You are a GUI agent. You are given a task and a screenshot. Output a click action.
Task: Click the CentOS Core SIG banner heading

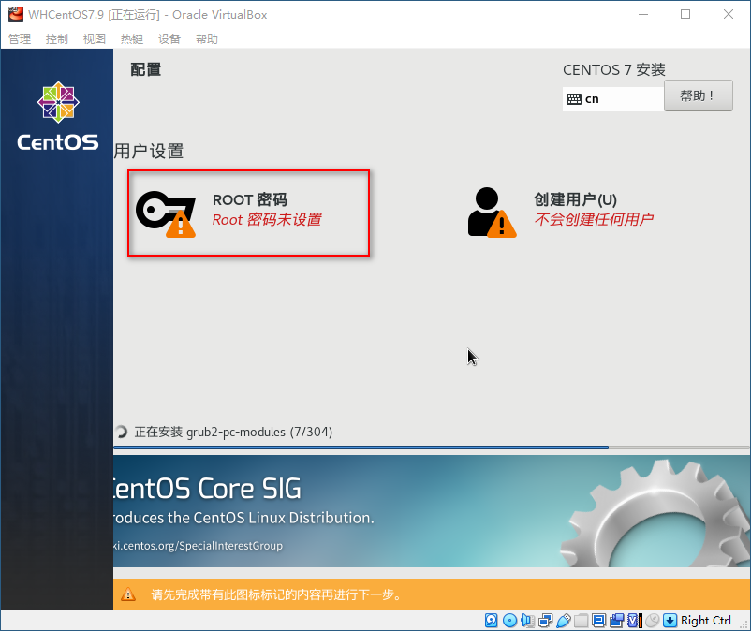coord(207,489)
